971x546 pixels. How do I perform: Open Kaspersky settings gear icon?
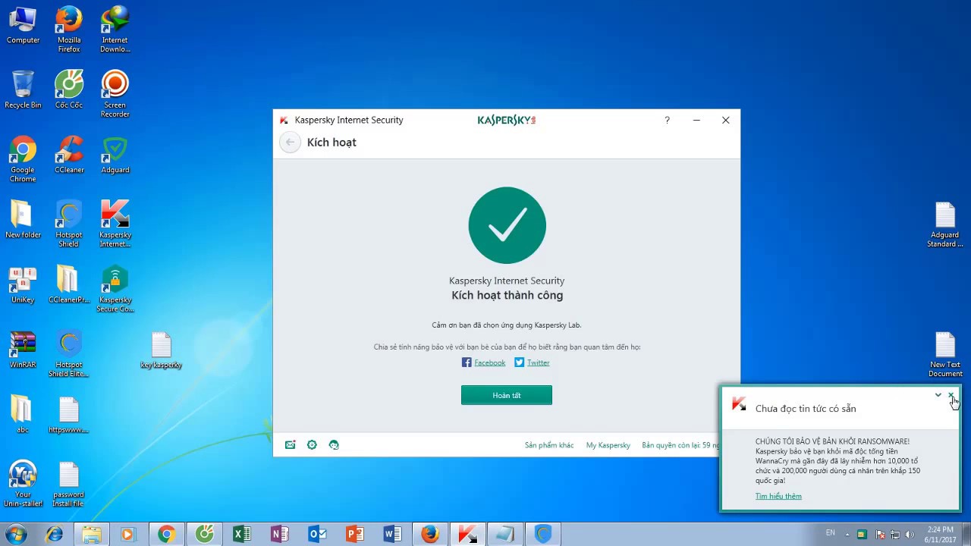pyautogui.click(x=312, y=445)
